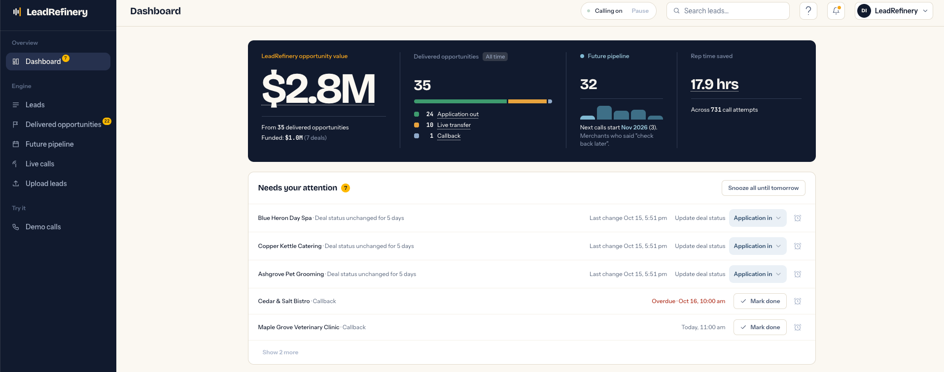The image size is (944, 372).
Task: Click the Dashboard sidebar grid icon
Action: pos(16,62)
